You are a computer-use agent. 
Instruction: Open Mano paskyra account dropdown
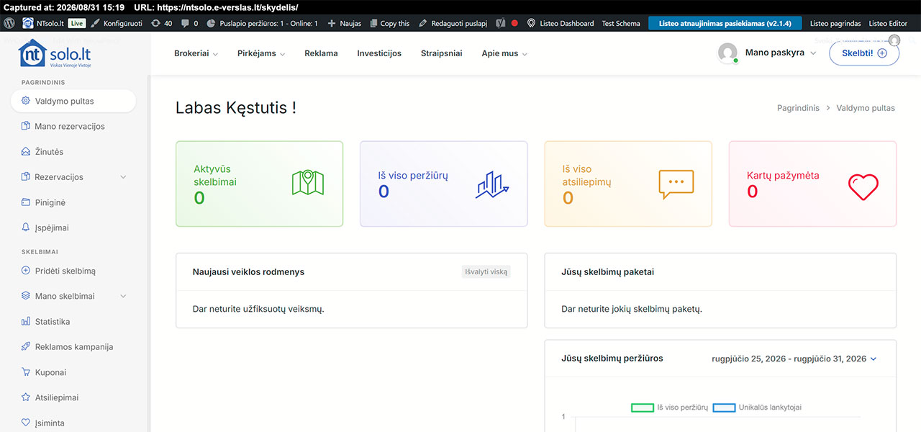point(767,53)
